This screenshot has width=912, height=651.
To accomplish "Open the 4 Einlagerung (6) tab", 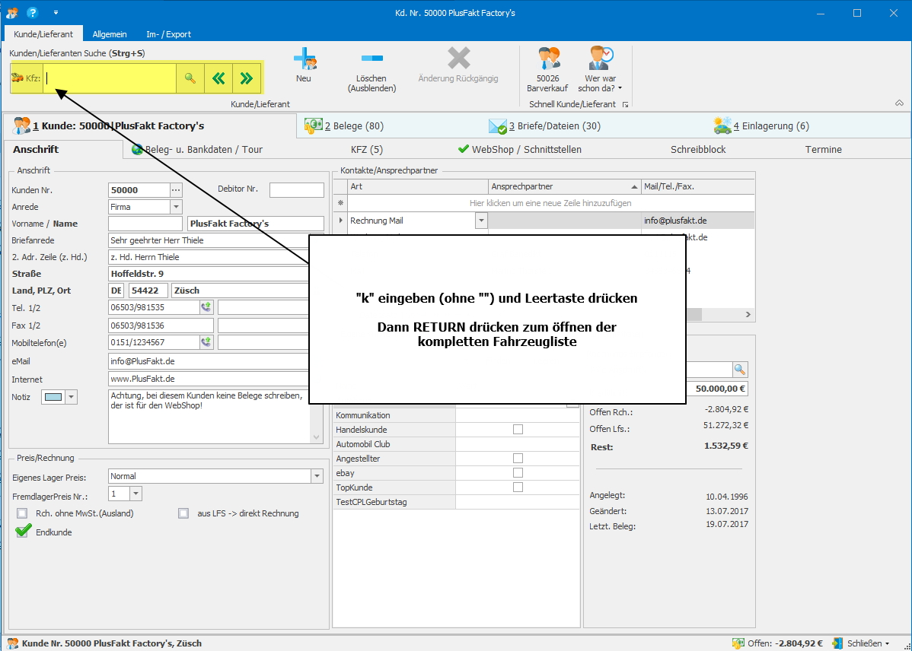I will point(761,125).
